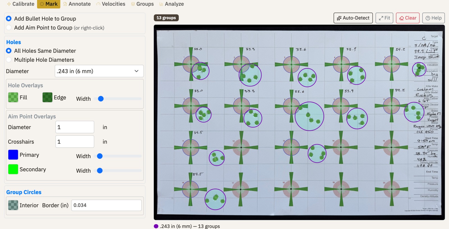Pick the hole Edge color swatch
This screenshot has width=449, height=229.
coord(47,97)
